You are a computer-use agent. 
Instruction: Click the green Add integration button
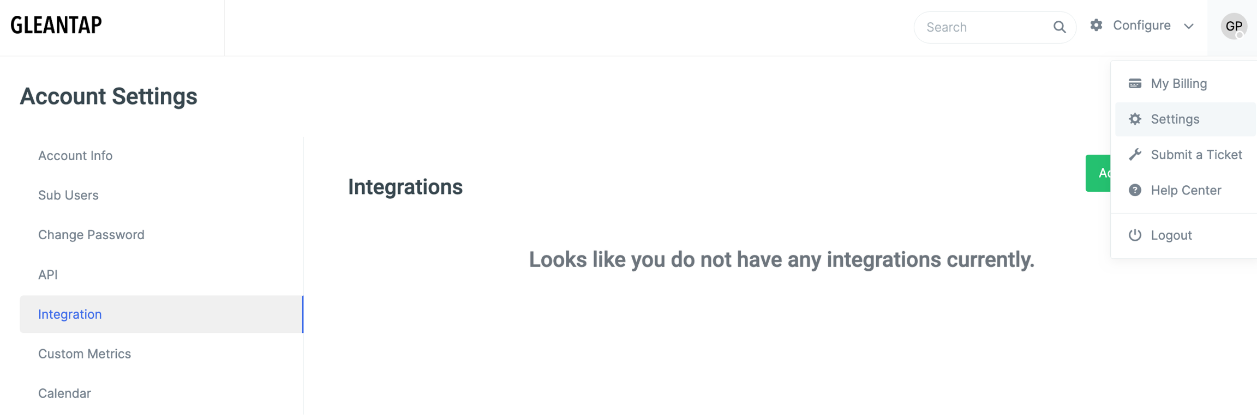coord(1098,173)
